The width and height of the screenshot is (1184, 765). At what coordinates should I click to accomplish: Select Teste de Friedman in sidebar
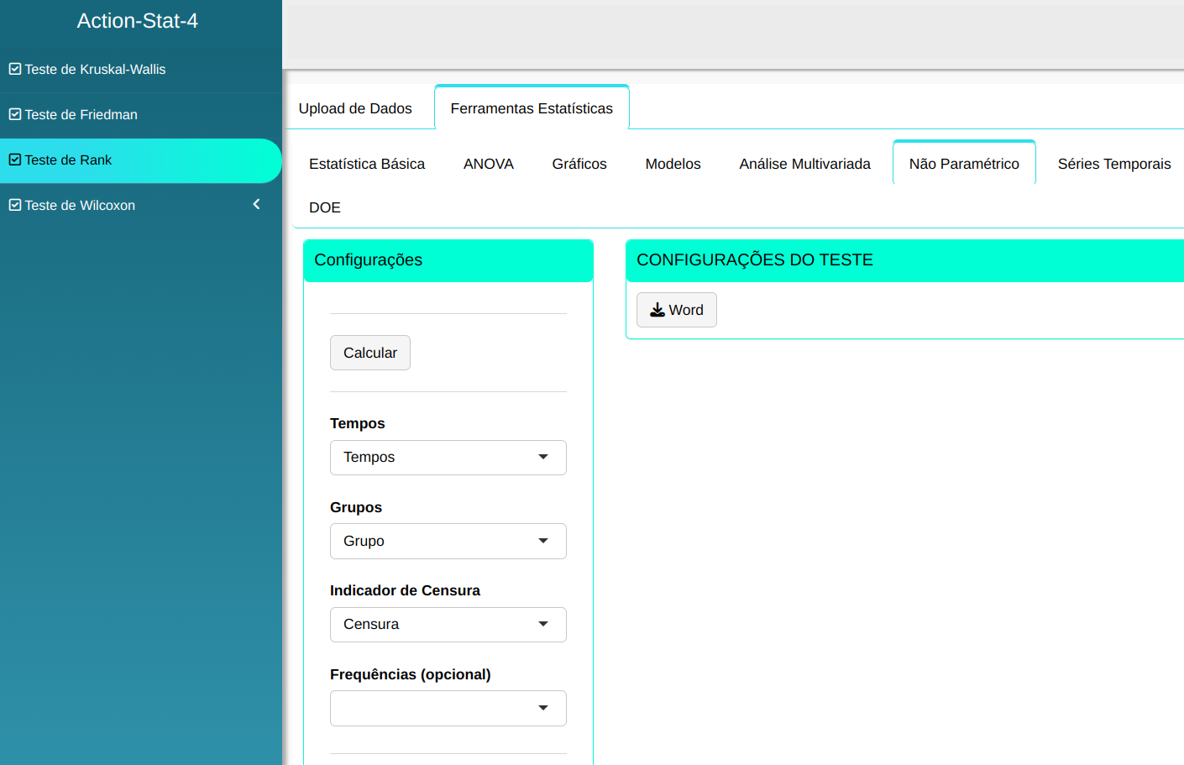click(x=81, y=114)
